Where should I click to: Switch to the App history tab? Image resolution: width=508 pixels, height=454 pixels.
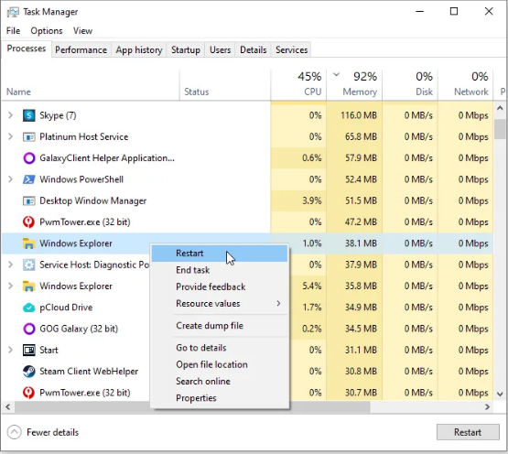pyautogui.click(x=139, y=50)
